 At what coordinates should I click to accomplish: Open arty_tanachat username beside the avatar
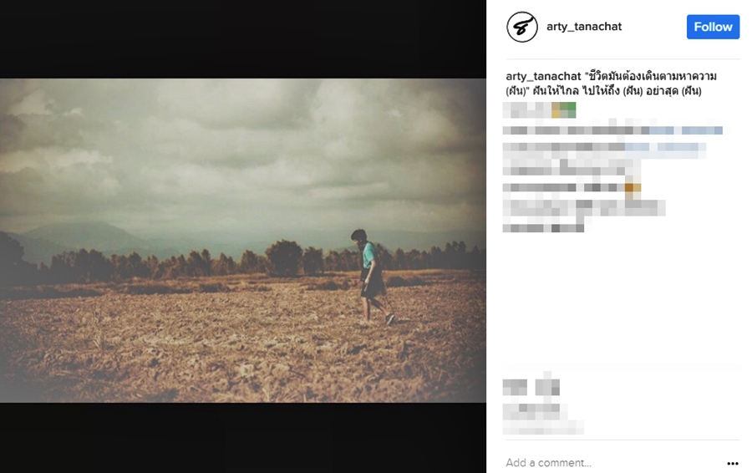point(584,27)
